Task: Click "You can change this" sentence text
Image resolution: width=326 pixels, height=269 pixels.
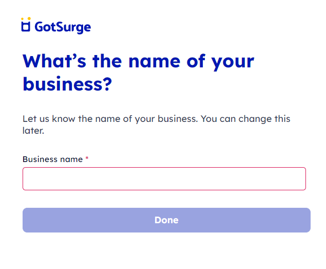Action: coord(245,119)
